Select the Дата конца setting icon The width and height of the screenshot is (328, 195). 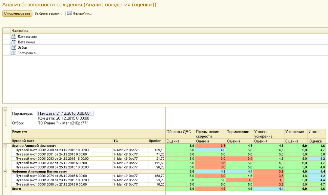click(x=14, y=42)
